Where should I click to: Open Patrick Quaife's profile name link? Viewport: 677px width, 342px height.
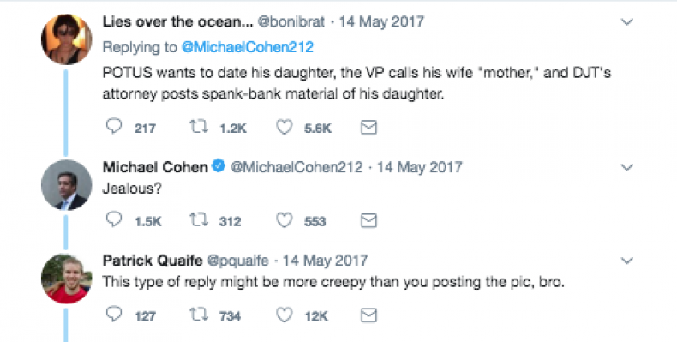click(153, 261)
